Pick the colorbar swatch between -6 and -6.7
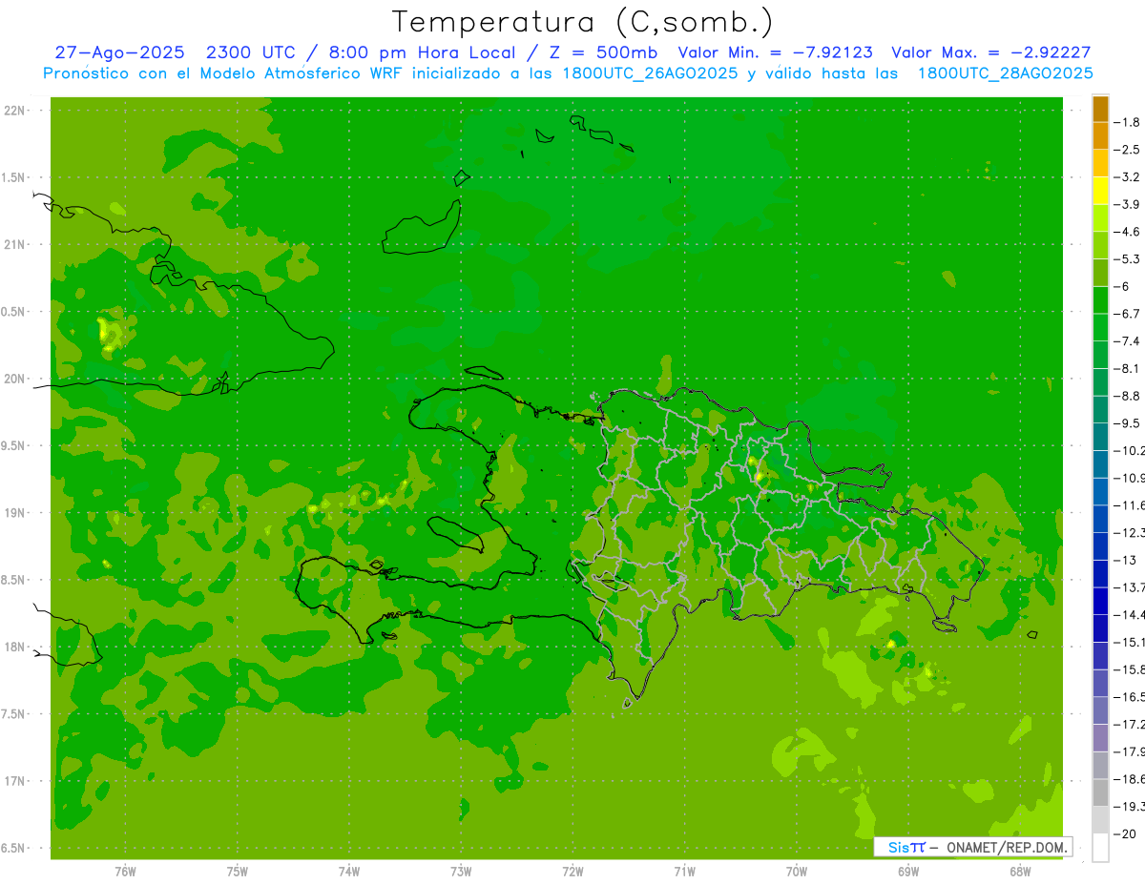 pos(1100,300)
